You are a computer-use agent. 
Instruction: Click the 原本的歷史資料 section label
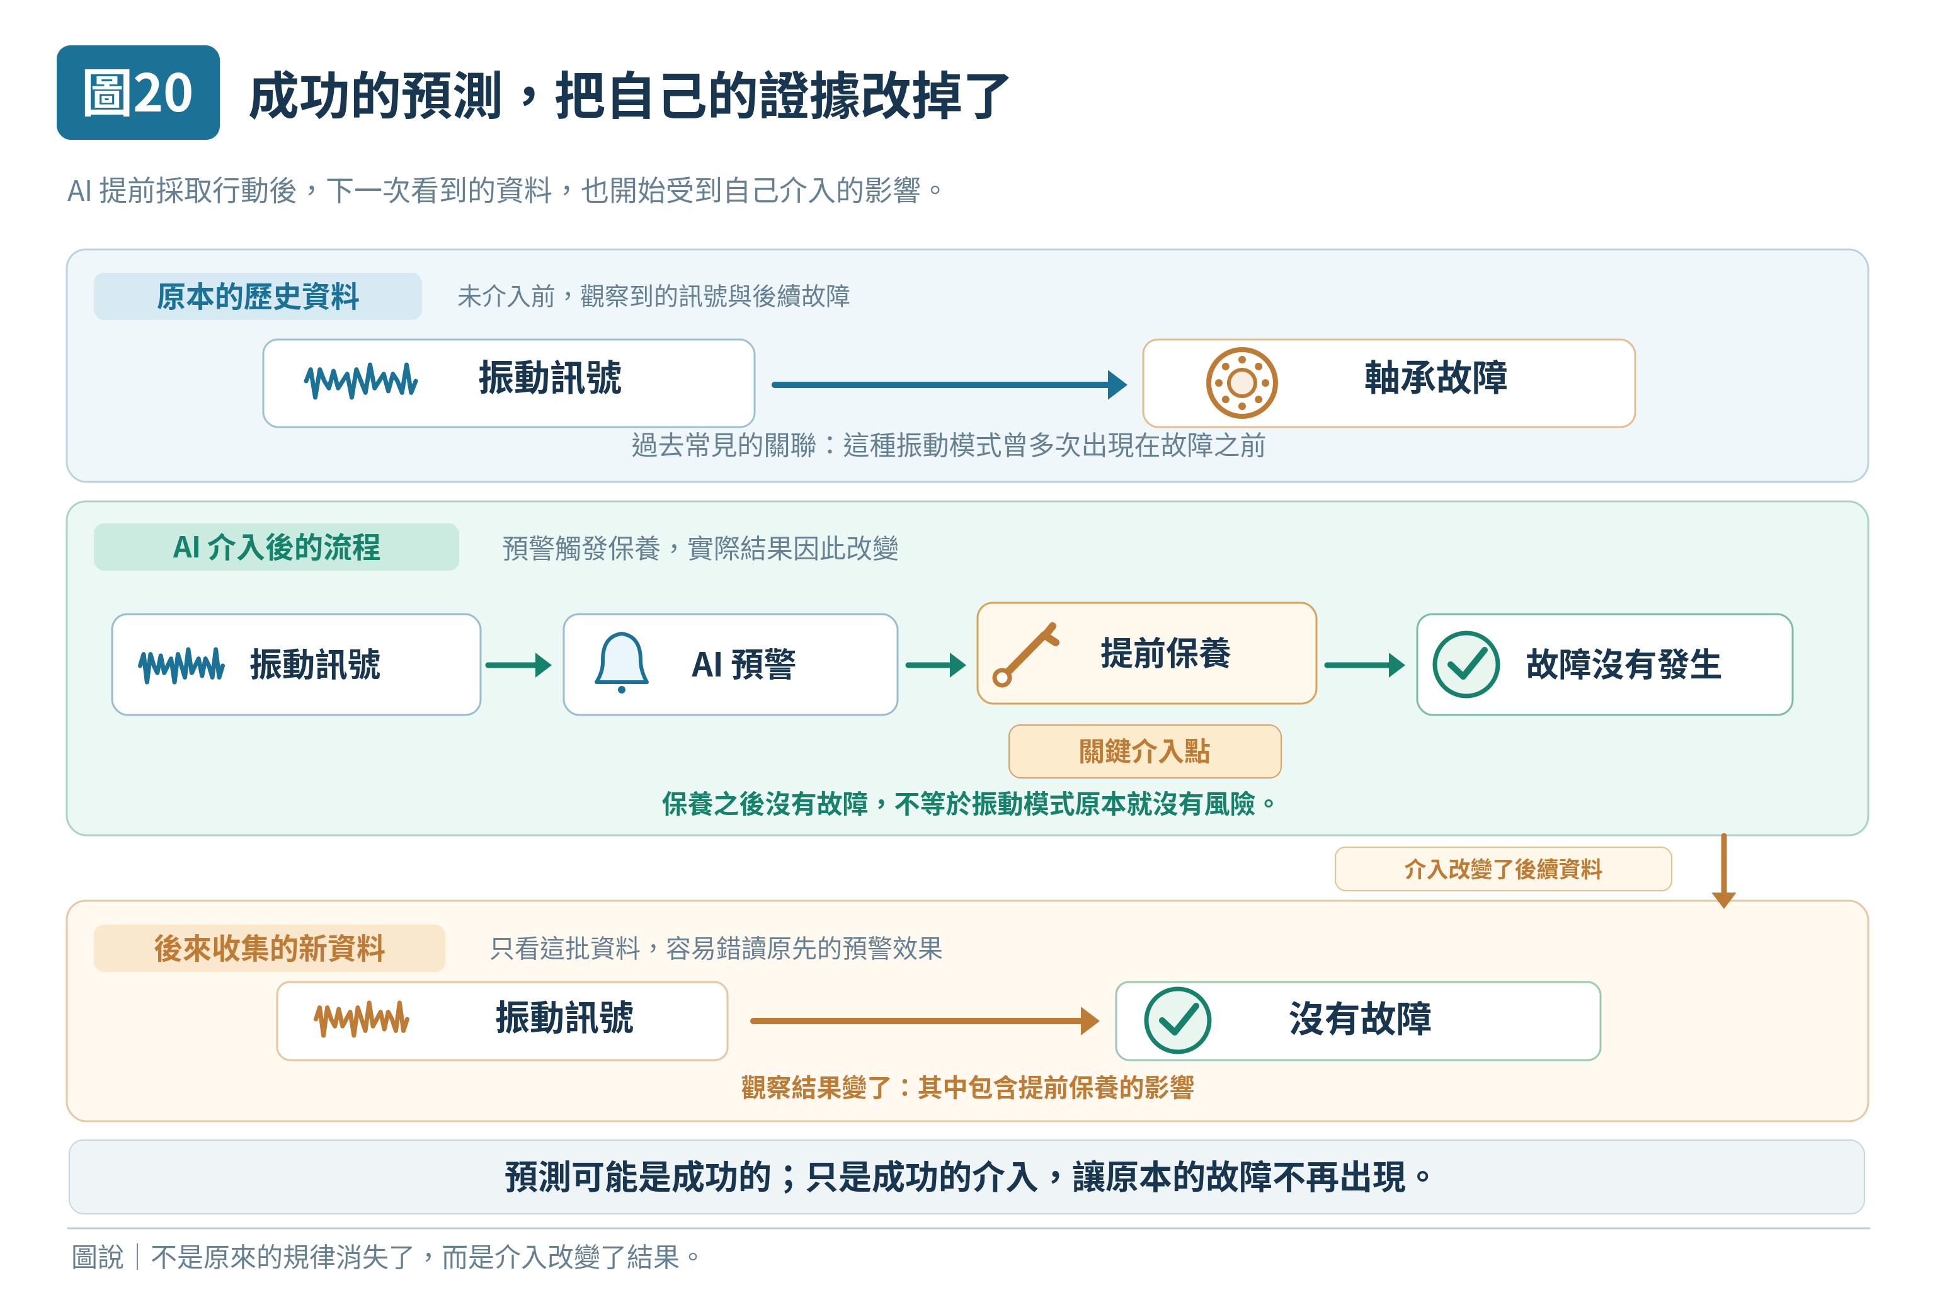point(258,296)
